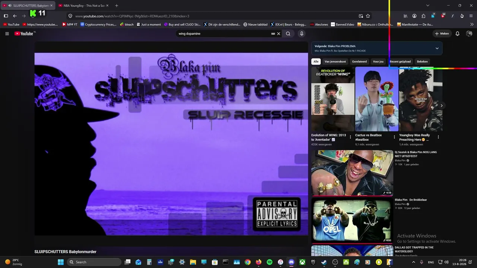This screenshot has height=268, width=477.
Task: Open the Nieuw tabblad bookmark
Action: (x=255, y=25)
